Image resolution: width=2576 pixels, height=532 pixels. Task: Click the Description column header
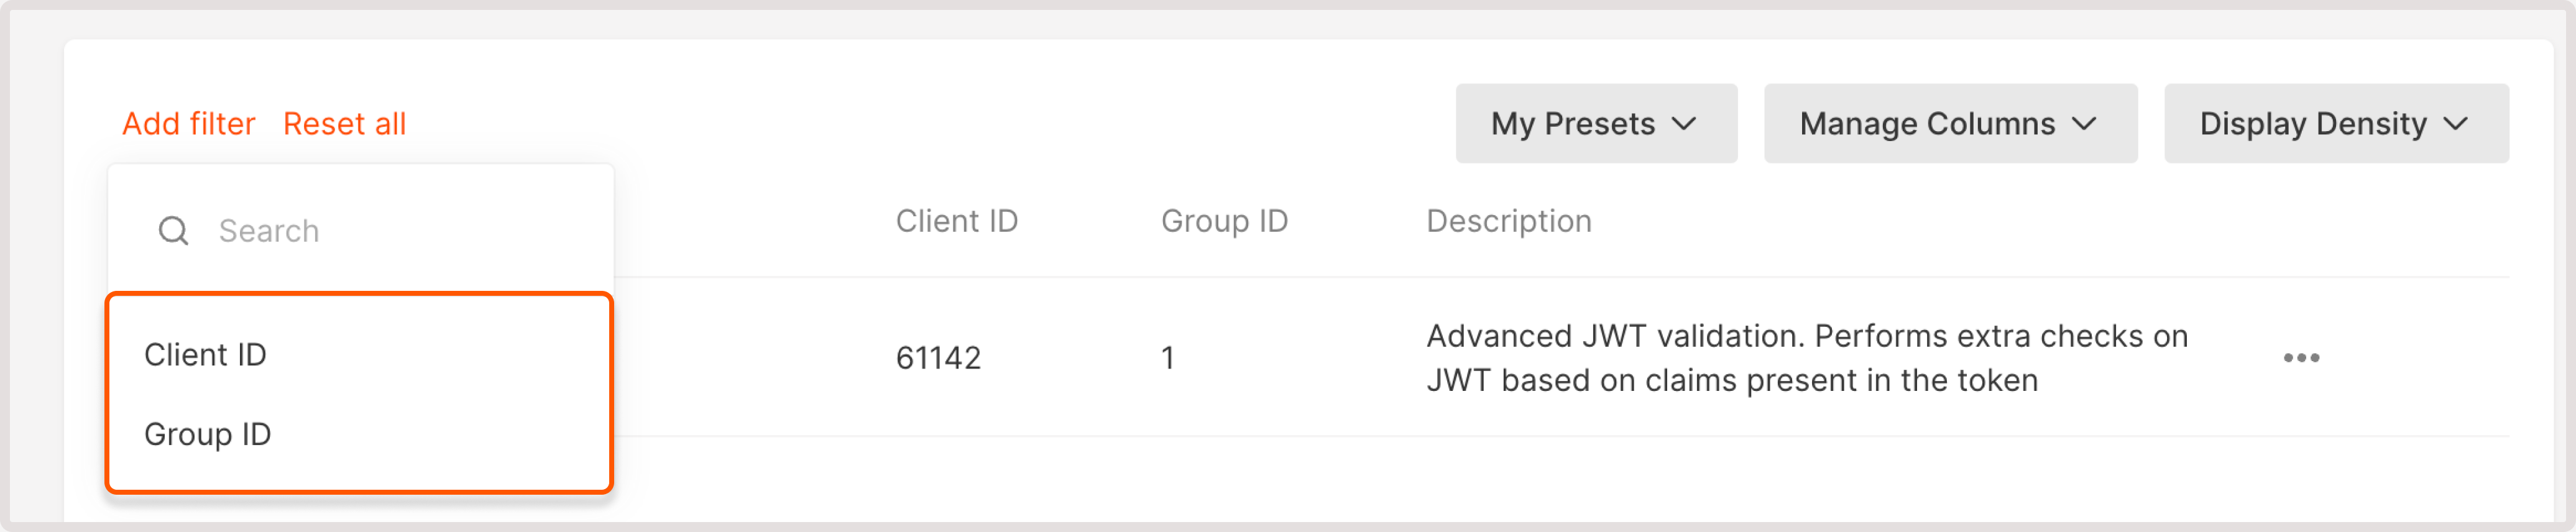(1508, 221)
